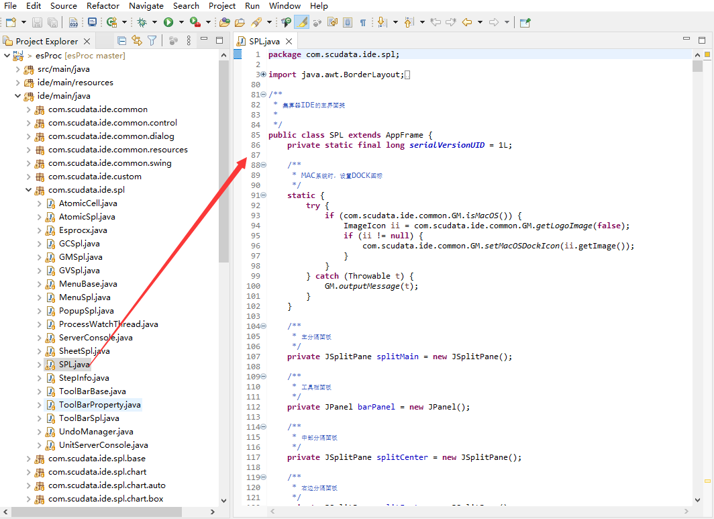Click the New wizard toolbar icon
This screenshot has width=714, height=519.
(x=10, y=22)
